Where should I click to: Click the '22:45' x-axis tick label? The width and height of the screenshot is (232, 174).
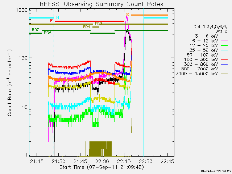pos(167,161)
